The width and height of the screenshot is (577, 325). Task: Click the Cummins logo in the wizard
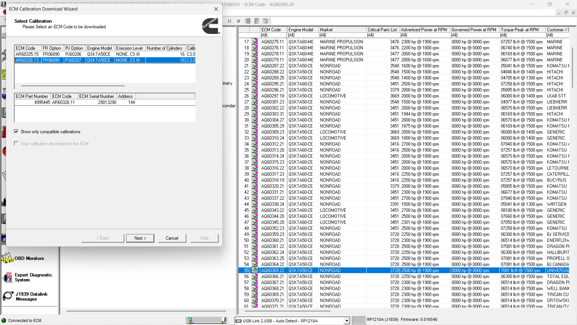(x=211, y=26)
